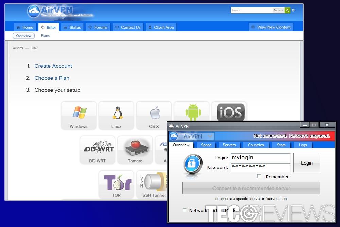The height and width of the screenshot is (227, 340).
Task: Click the green search magnifier button
Action: click(x=287, y=10)
